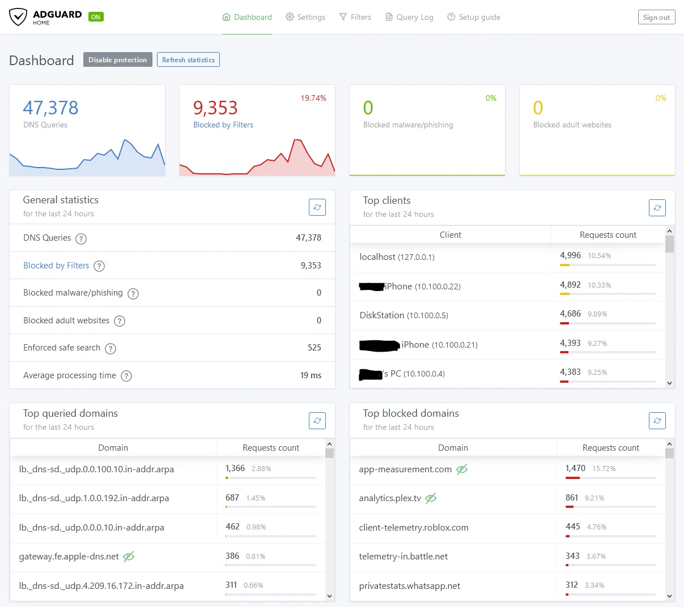Click scroll-down arrow in Top clients list
The height and width of the screenshot is (607, 684).
pos(670,383)
